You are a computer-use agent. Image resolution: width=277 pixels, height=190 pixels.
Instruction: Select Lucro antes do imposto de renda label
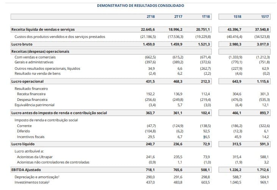(x=59, y=113)
